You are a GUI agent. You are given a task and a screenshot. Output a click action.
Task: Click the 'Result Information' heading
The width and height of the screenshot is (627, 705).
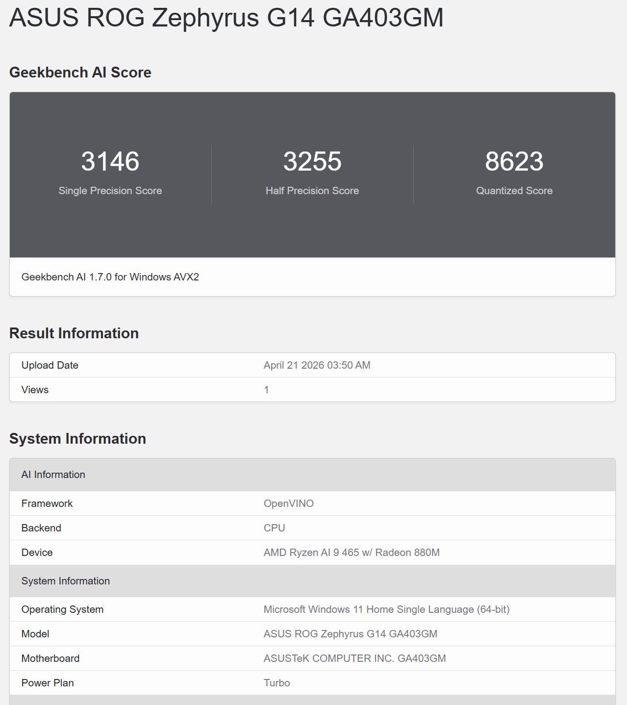(74, 333)
